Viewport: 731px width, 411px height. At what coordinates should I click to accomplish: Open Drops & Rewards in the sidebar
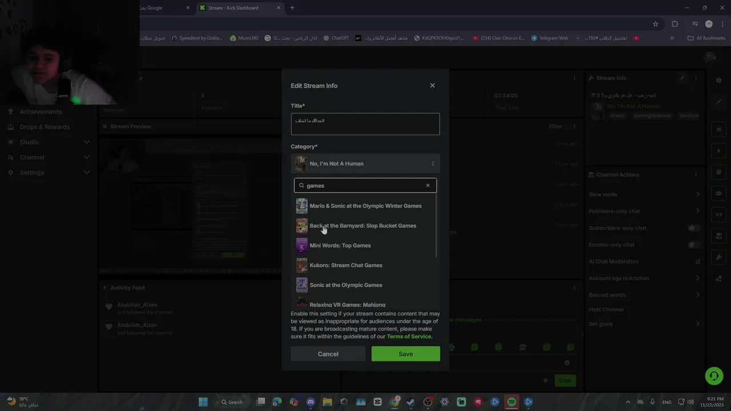point(45,127)
